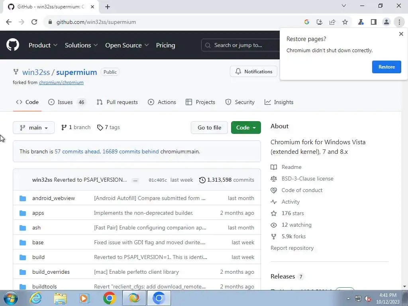This screenshot has height=306, width=408.
Task: Open the Pull requests tab
Action: [117, 102]
